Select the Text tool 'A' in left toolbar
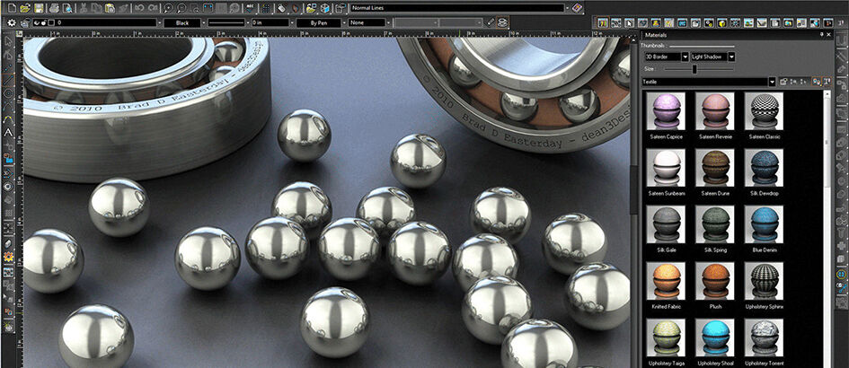Image resolution: width=849 pixels, height=368 pixels. pyautogui.click(x=8, y=132)
